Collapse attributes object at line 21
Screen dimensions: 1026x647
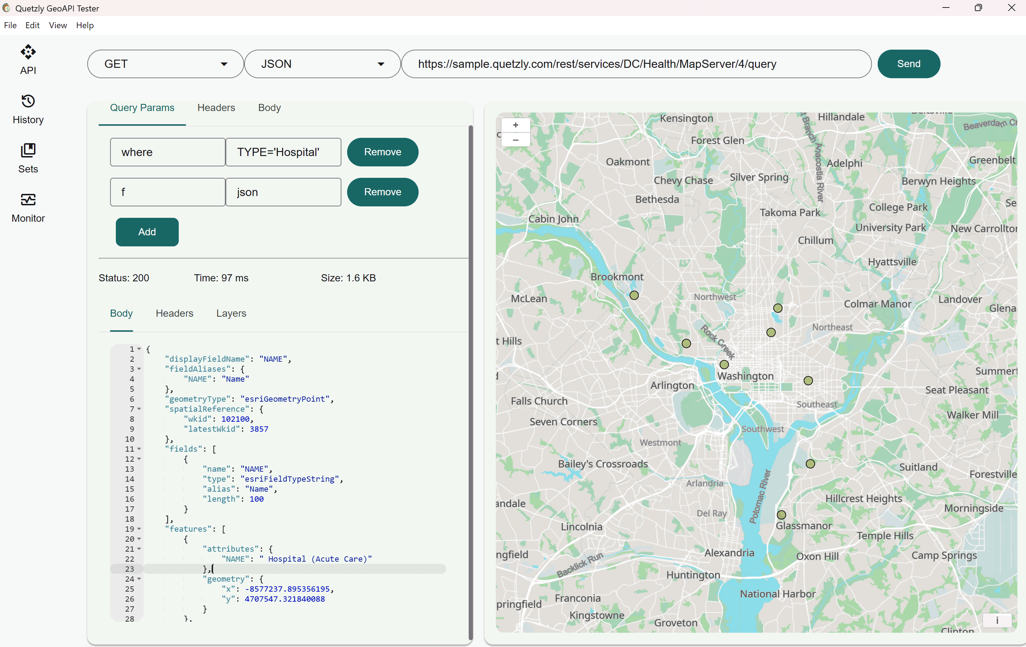pyautogui.click(x=139, y=549)
